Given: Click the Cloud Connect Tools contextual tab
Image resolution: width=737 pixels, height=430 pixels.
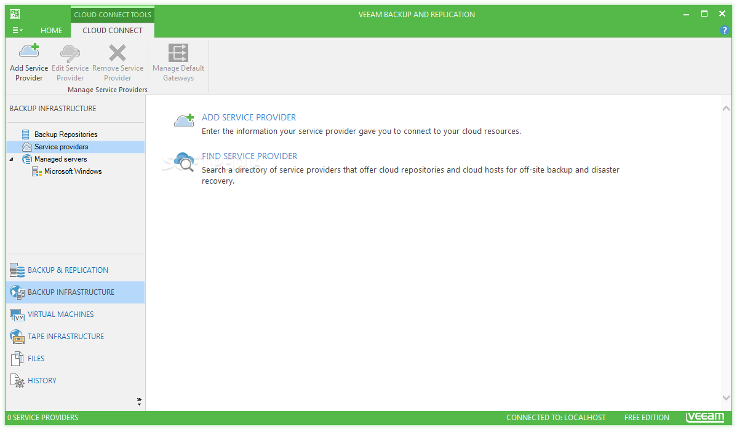Looking at the screenshot, I should click(113, 15).
